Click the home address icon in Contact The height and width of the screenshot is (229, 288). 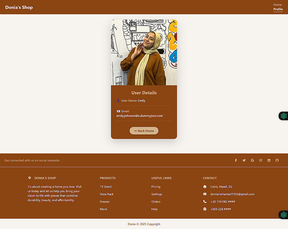coord(205,187)
